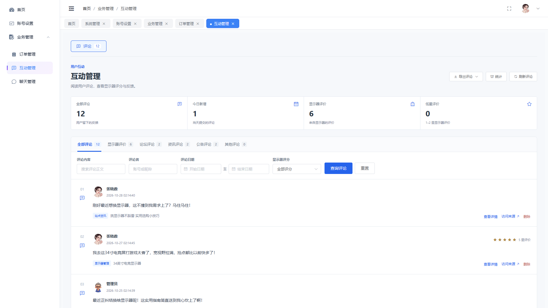
Task: Close the 账号设置 tab
Action: pos(135,24)
